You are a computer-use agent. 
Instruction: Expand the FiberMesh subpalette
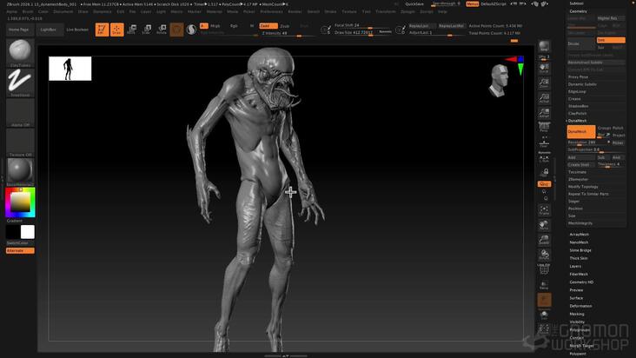pos(579,274)
